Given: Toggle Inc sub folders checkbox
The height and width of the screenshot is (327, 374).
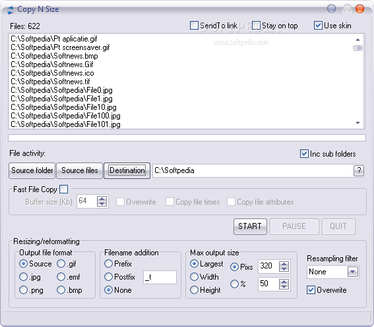Looking at the screenshot, I should point(304,154).
